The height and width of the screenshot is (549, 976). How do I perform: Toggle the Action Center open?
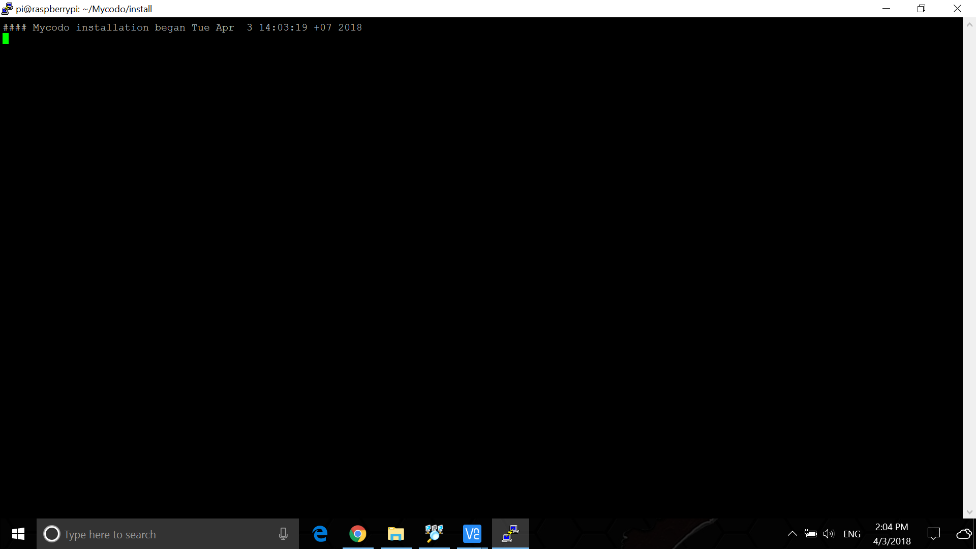point(935,534)
